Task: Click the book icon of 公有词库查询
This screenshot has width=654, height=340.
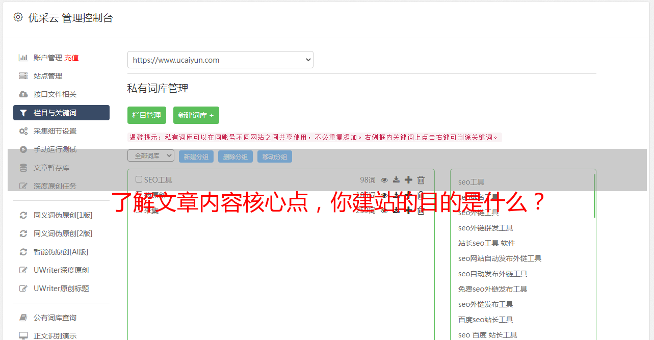Action: point(23,318)
